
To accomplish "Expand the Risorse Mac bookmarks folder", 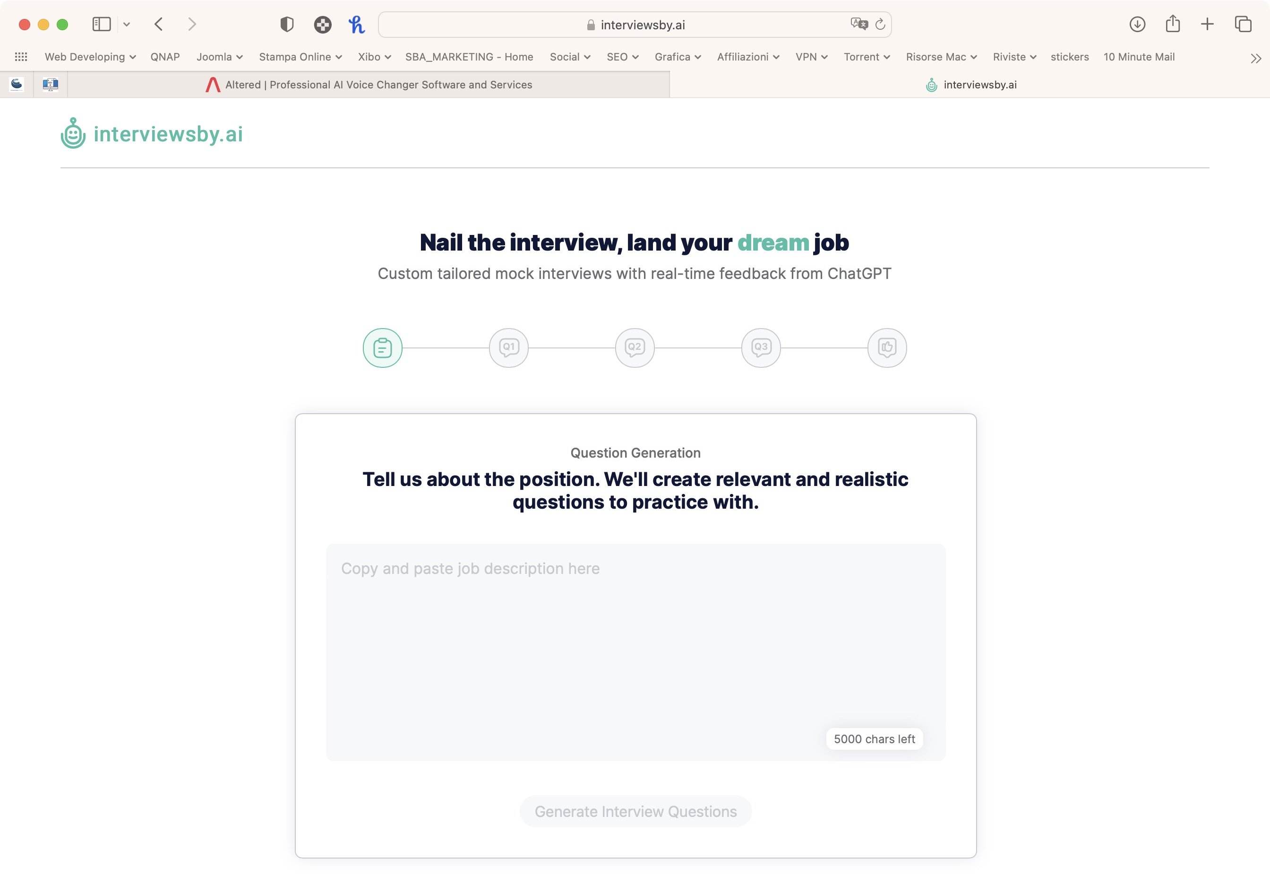I will (941, 56).
